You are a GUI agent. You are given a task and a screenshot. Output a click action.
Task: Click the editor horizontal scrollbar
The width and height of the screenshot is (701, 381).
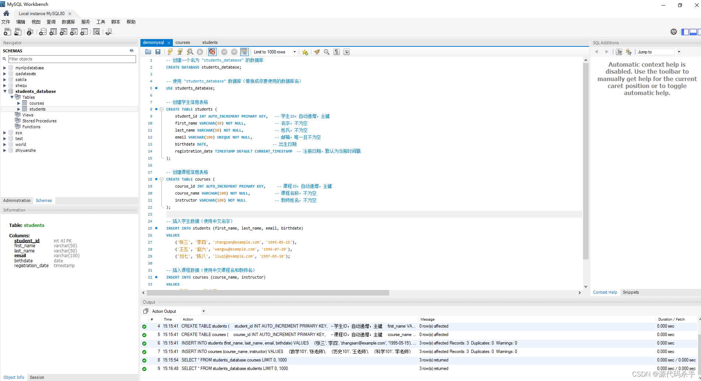268,293
